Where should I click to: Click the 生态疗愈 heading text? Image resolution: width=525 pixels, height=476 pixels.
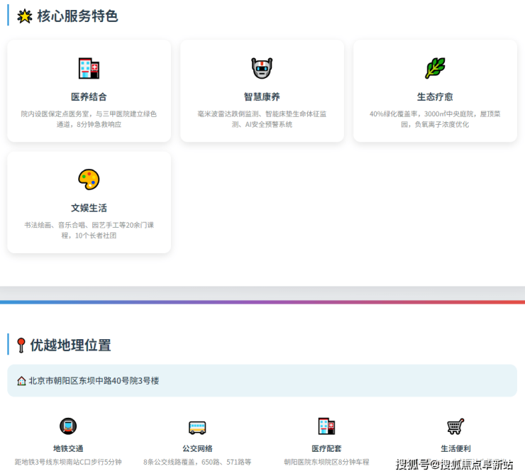(x=435, y=96)
